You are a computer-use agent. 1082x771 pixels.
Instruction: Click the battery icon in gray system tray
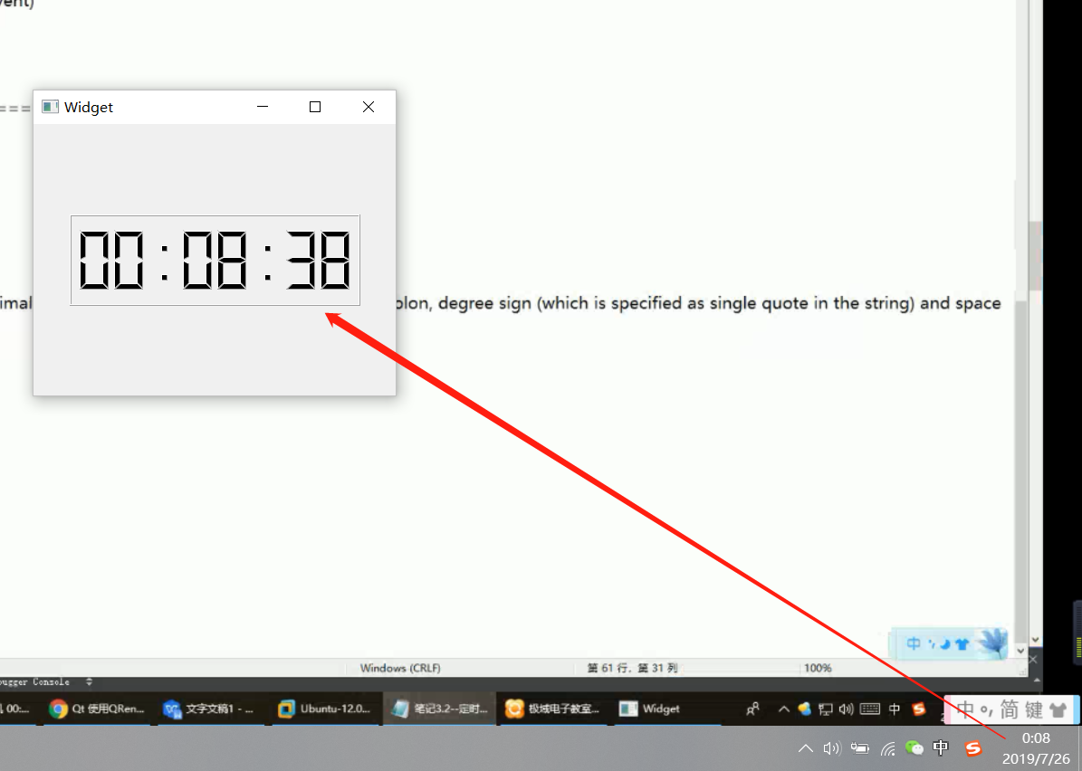(x=860, y=748)
